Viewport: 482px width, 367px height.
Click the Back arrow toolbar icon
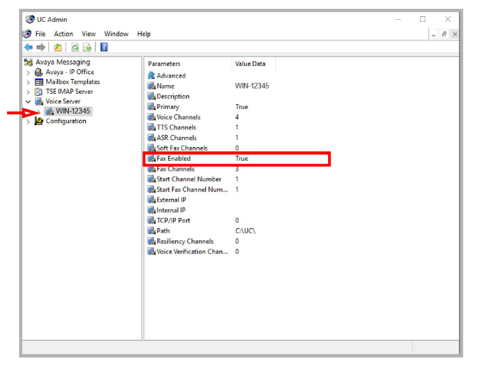point(28,47)
